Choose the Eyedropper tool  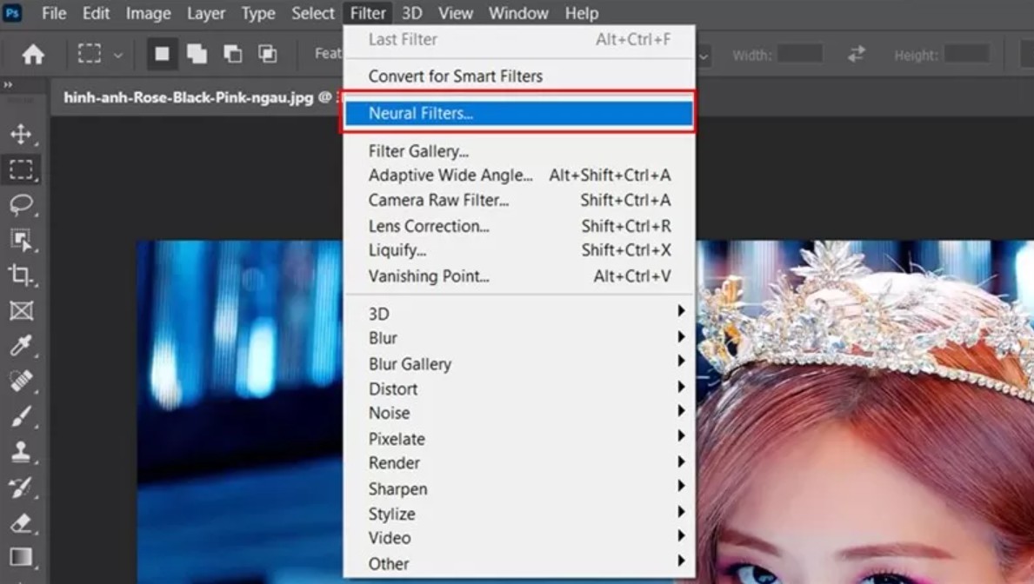(x=20, y=347)
